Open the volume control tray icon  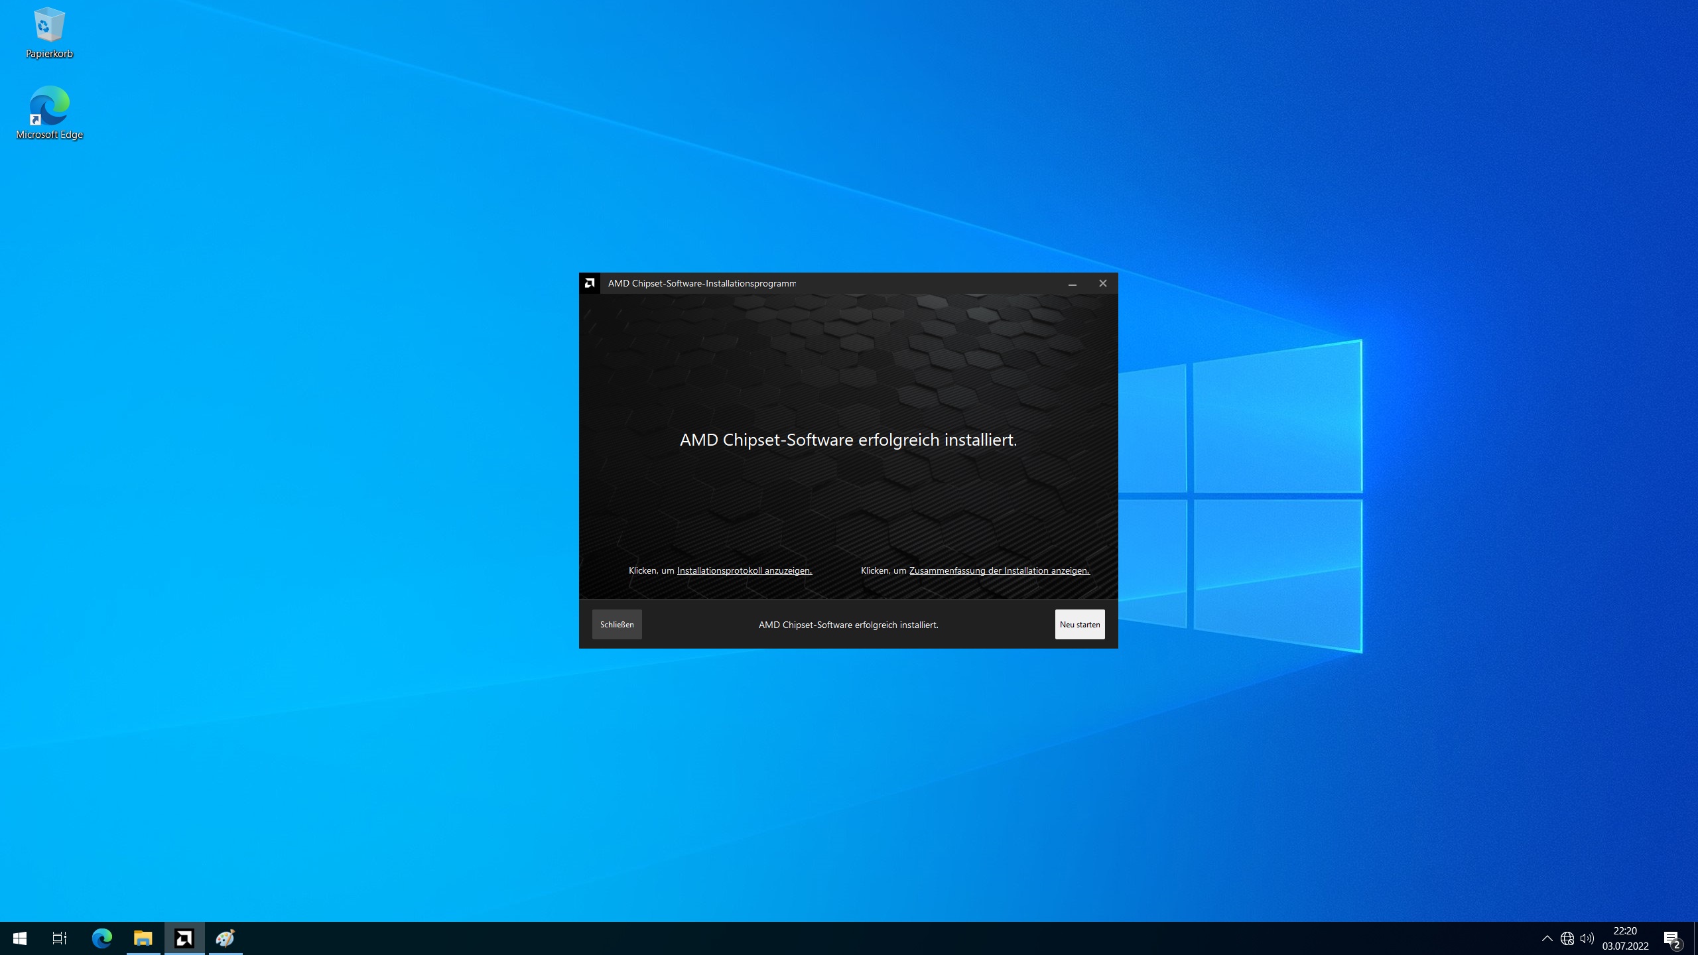pos(1587,938)
